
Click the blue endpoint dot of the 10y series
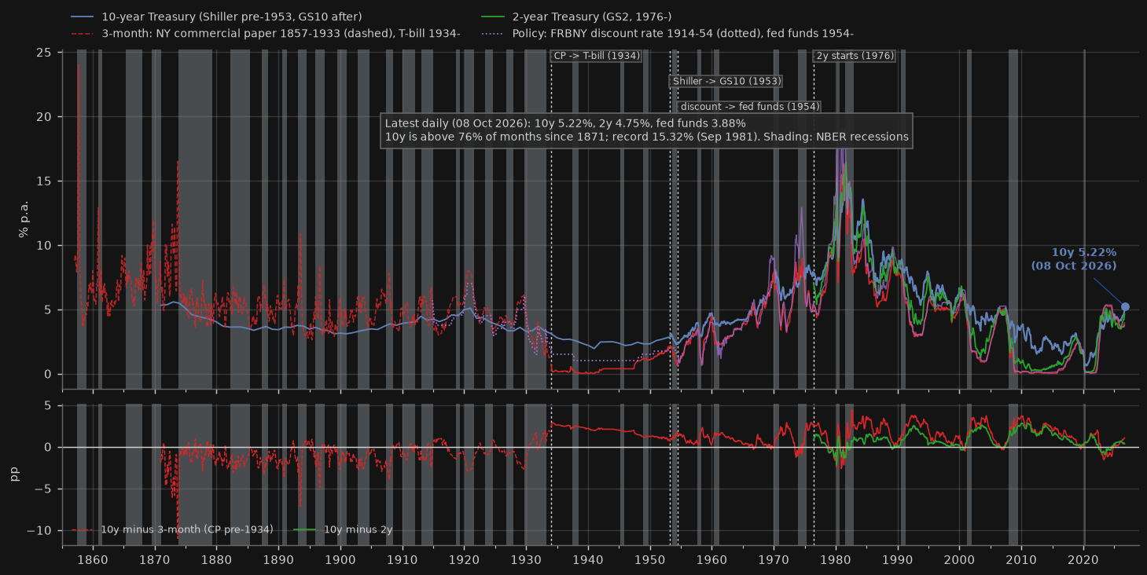pyautogui.click(x=1125, y=307)
